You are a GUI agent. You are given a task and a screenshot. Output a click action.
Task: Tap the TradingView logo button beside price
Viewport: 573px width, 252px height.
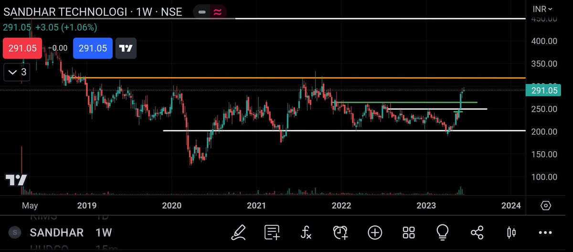pos(126,48)
